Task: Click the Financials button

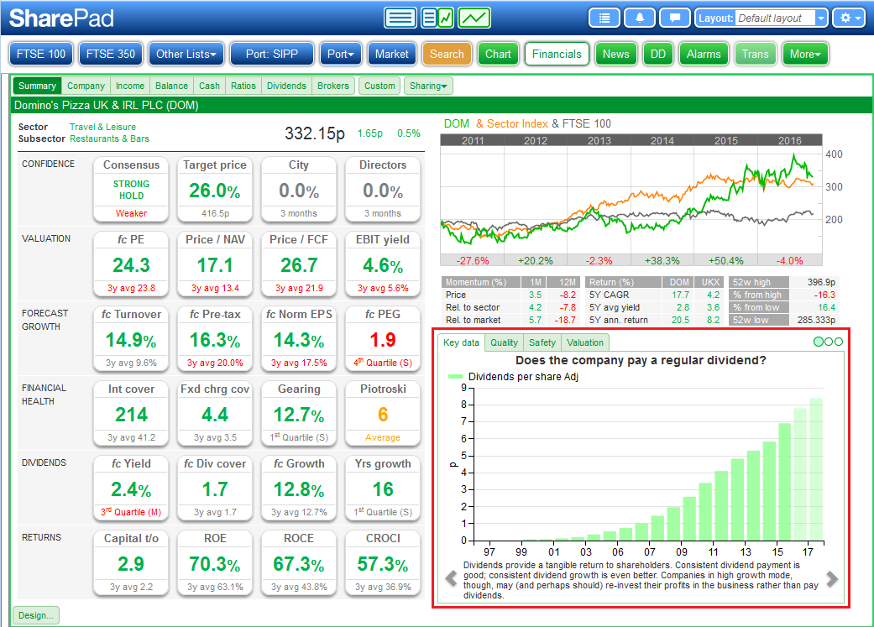Action: click(557, 54)
